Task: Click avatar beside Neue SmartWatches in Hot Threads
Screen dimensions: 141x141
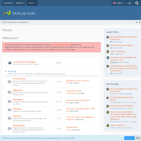Action: coord(108,89)
